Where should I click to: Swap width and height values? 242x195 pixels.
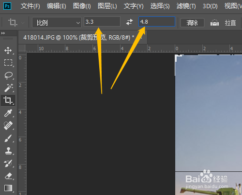click(129, 22)
